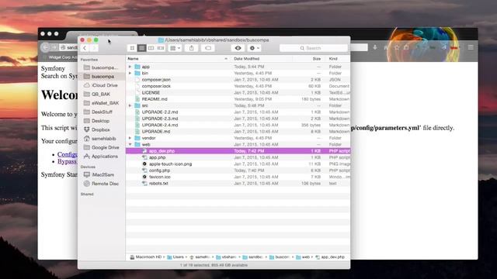Click the Edit Tags toolbar button
Screen dimensions: 497x279
point(208,48)
